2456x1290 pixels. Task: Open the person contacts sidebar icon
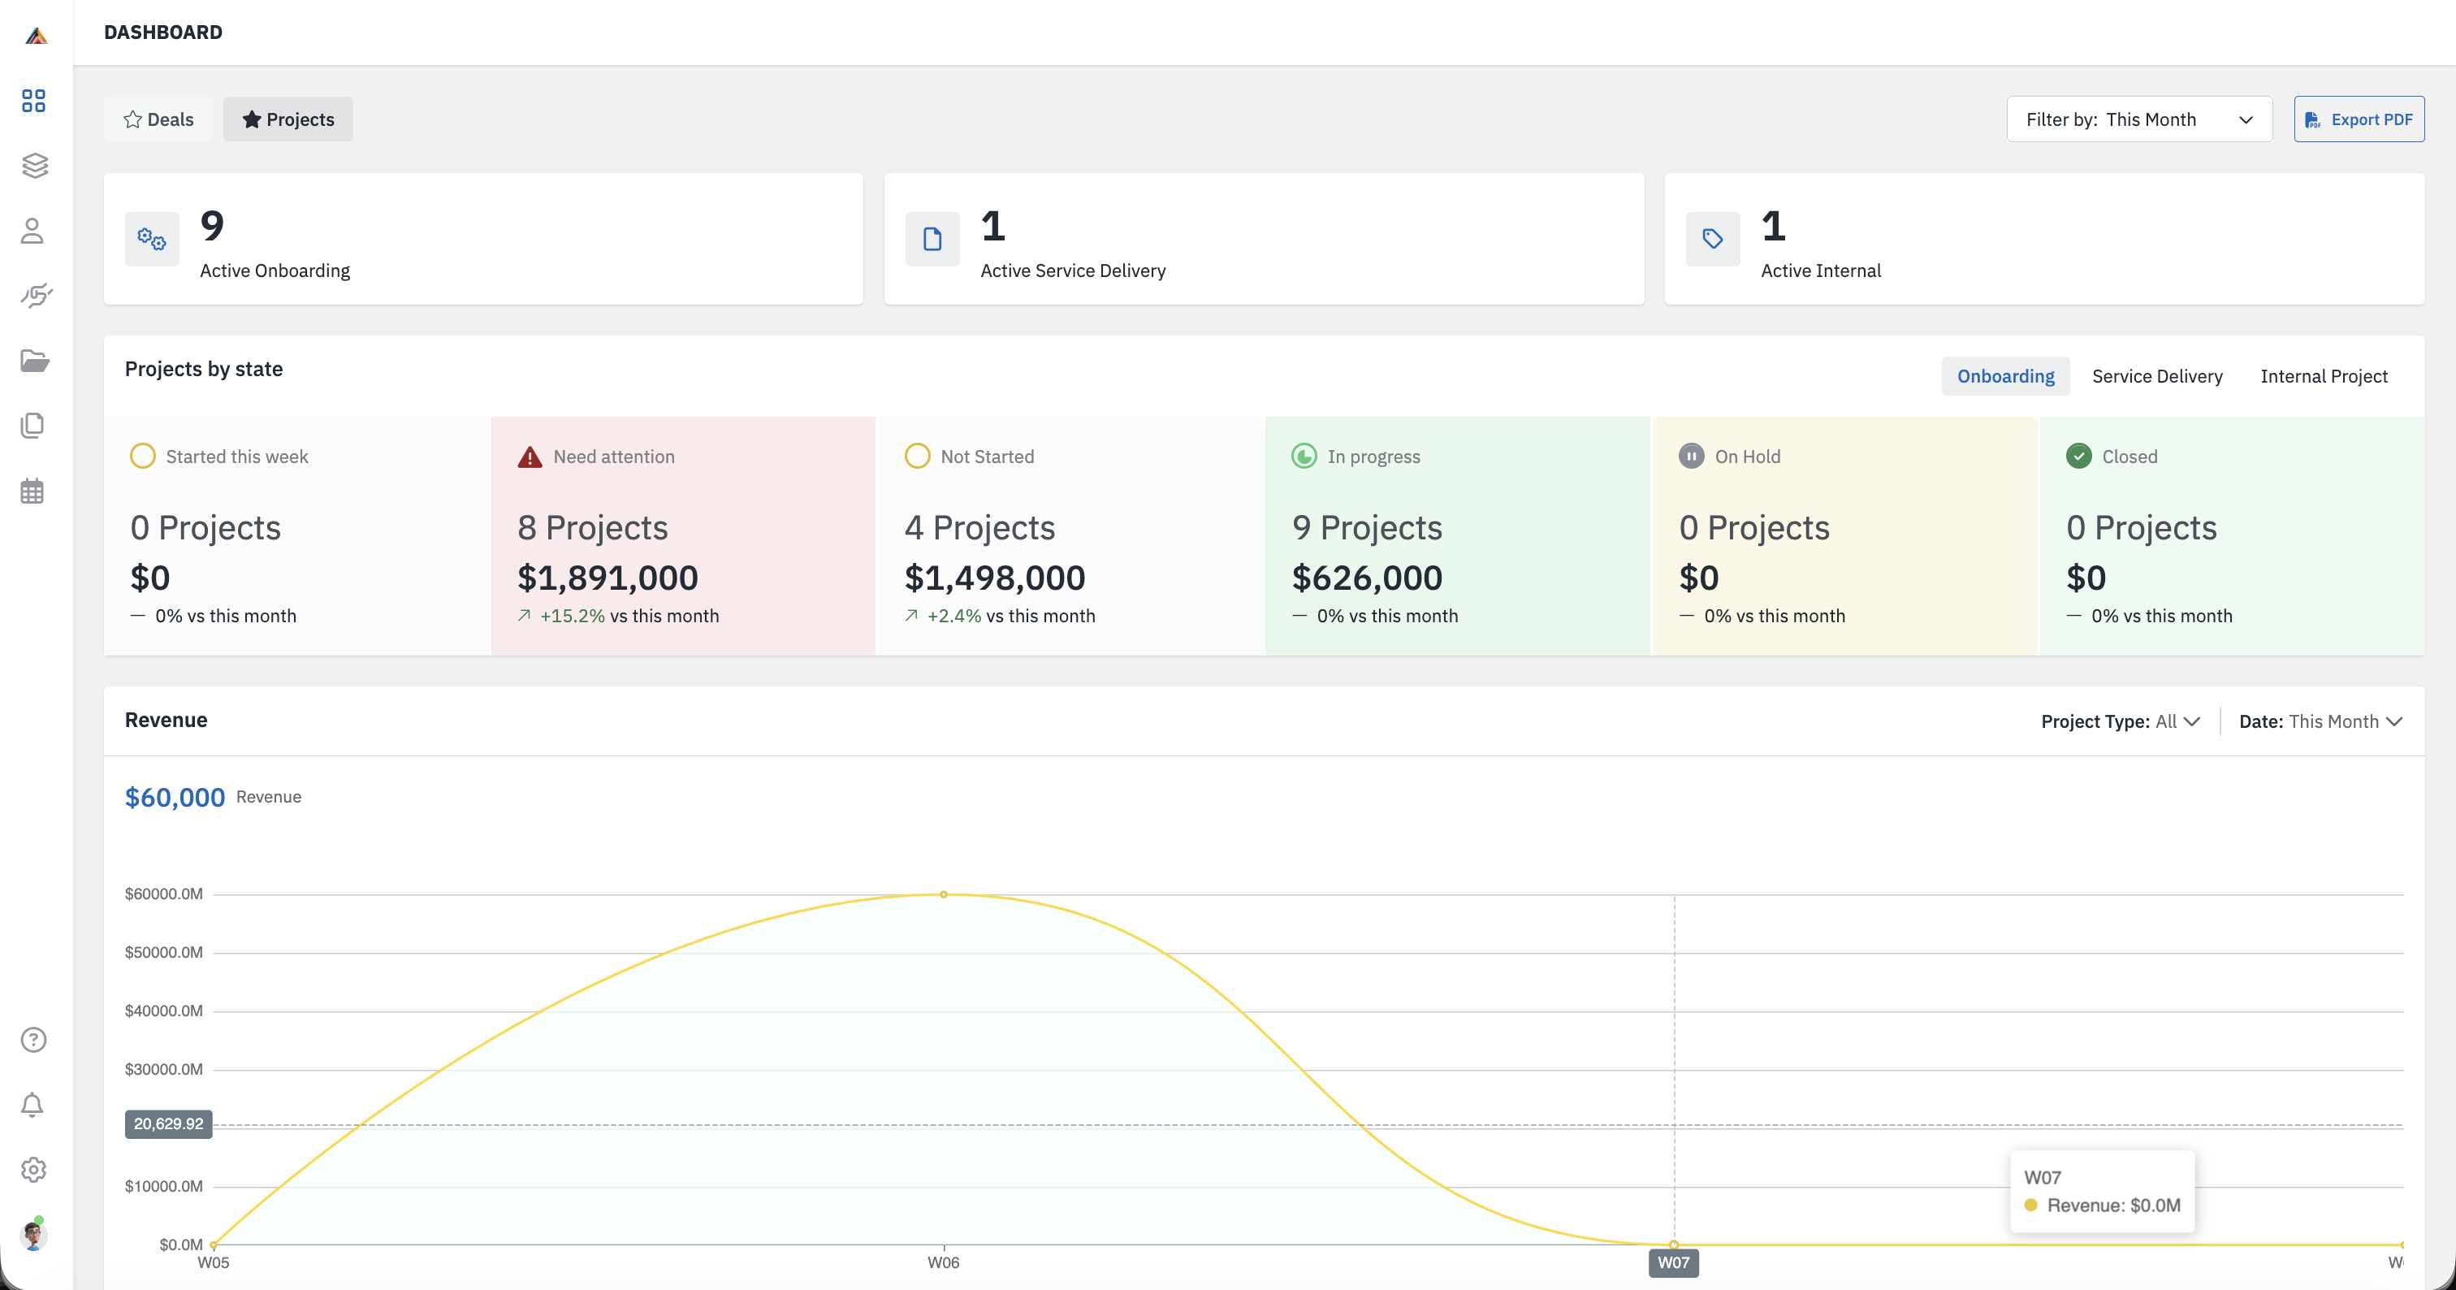[x=32, y=231]
